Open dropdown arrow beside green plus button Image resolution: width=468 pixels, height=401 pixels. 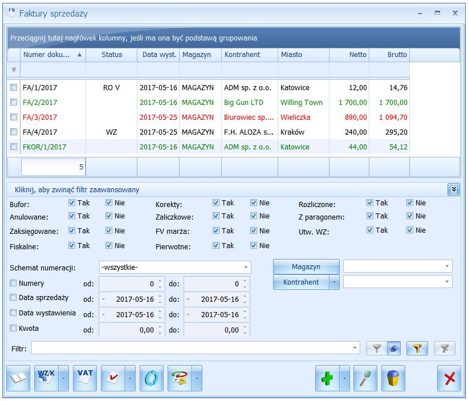coord(344,378)
